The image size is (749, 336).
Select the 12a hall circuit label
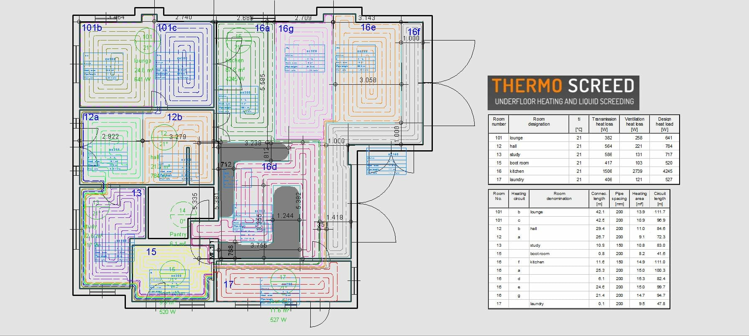[x=91, y=117]
